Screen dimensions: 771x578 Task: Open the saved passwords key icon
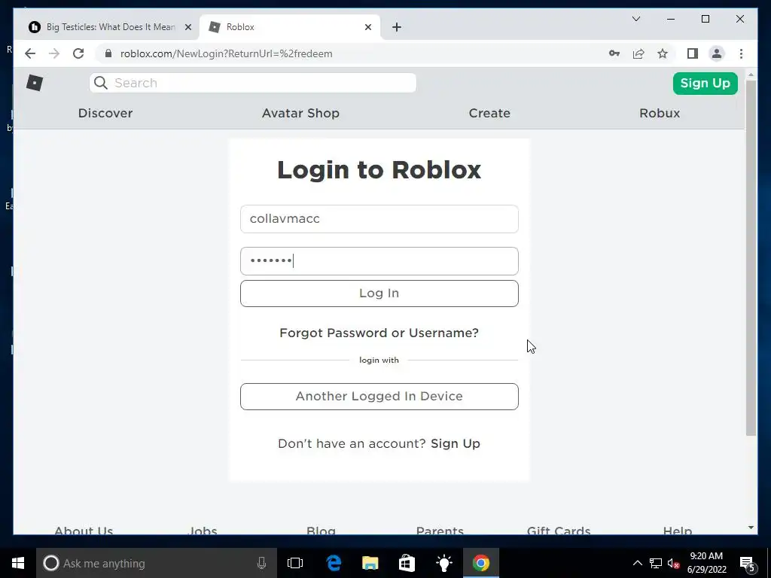pyautogui.click(x=614, y=53)
